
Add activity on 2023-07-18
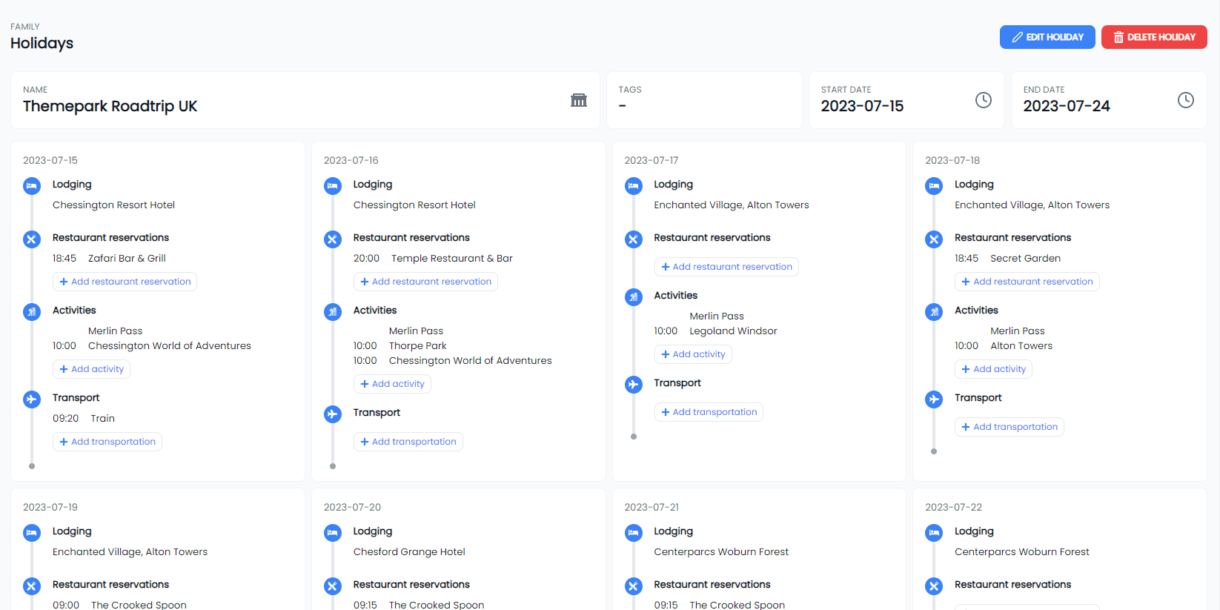pos(993,369)
